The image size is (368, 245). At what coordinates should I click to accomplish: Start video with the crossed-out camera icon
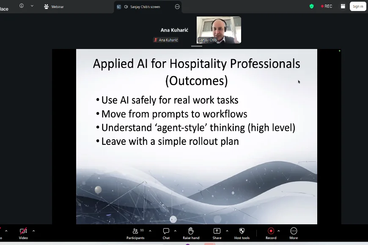(23, 231)
